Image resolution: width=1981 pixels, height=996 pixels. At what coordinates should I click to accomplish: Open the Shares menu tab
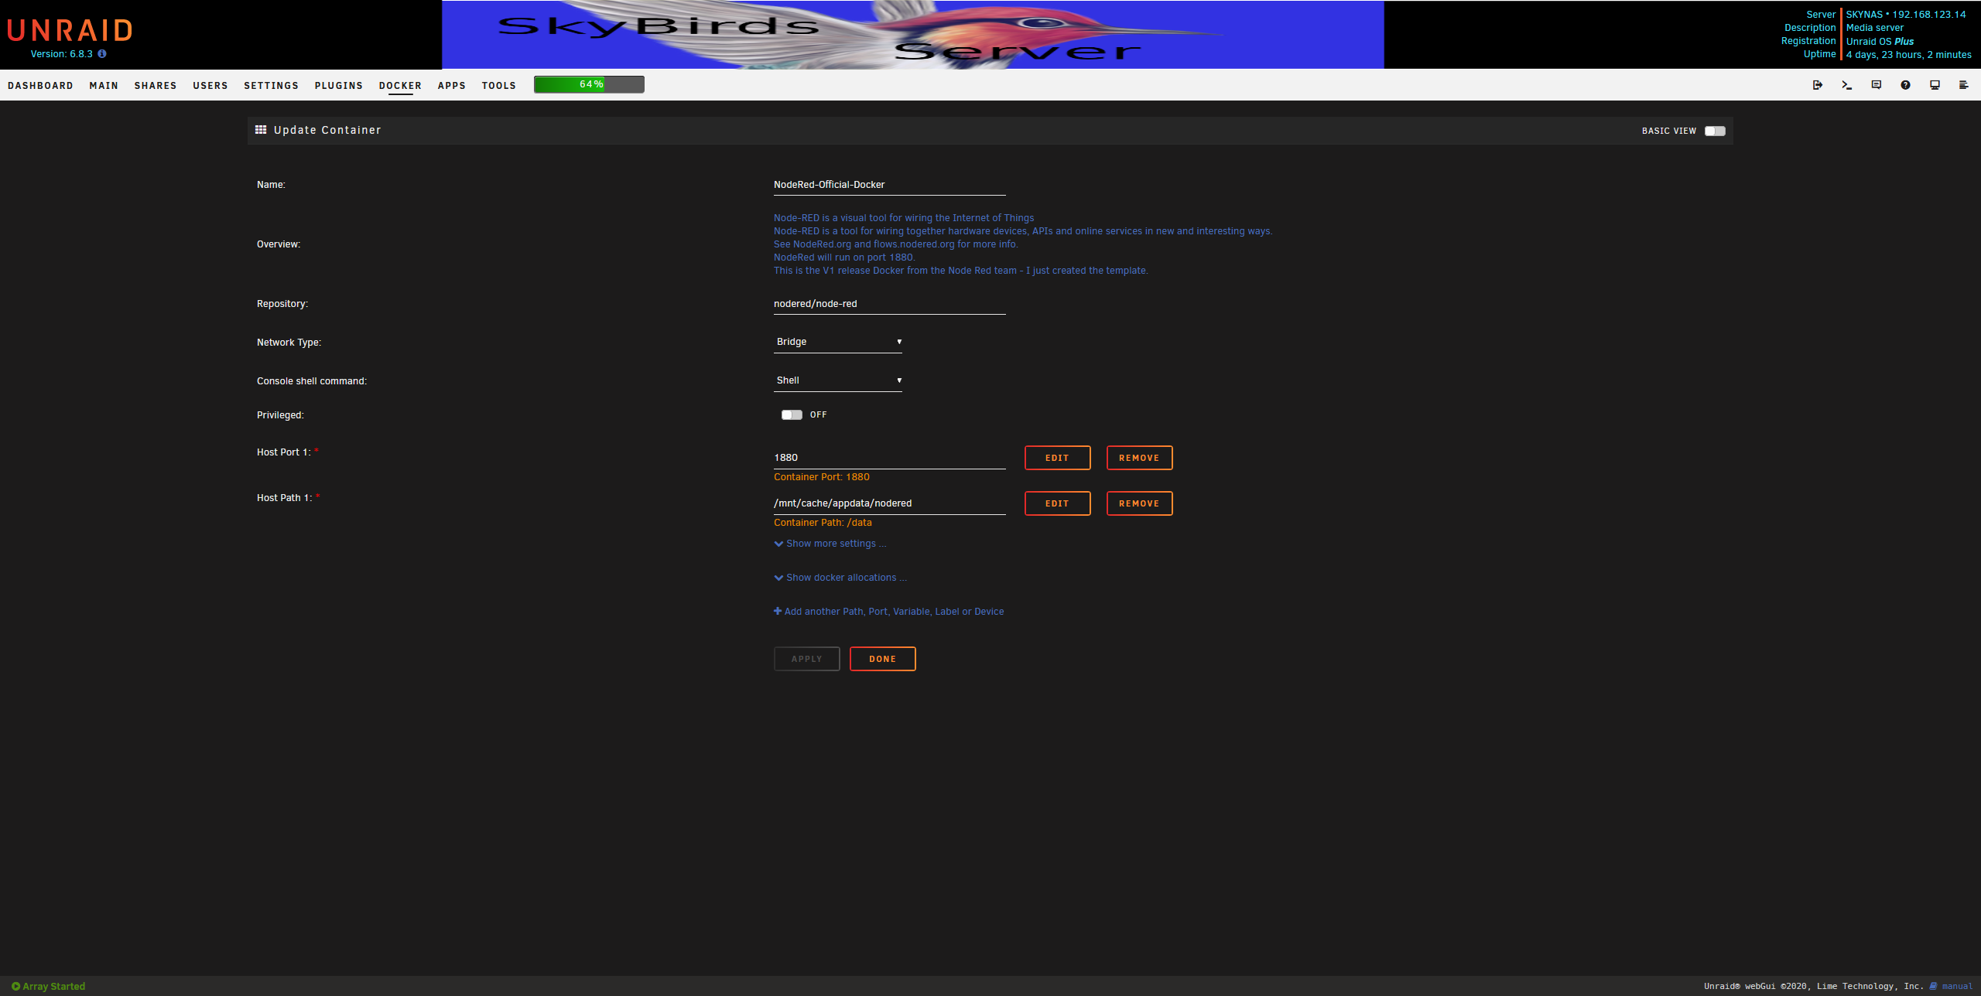pos(156,86)
